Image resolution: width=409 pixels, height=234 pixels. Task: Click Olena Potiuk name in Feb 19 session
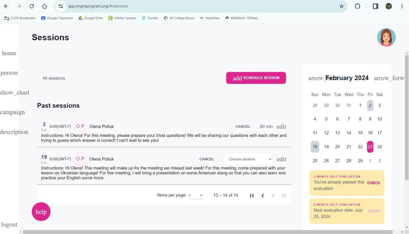(x=102, y=159)
